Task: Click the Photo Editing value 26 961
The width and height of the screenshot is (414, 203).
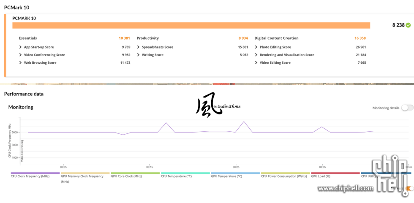Action: [x=361, y=47]
